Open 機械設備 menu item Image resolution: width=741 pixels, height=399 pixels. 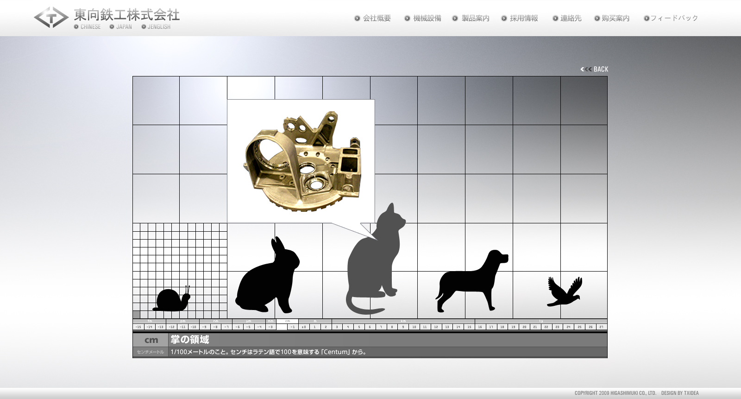point(427,19)
